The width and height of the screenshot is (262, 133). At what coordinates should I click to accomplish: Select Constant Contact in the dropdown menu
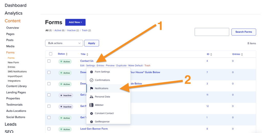click(108, 113)
